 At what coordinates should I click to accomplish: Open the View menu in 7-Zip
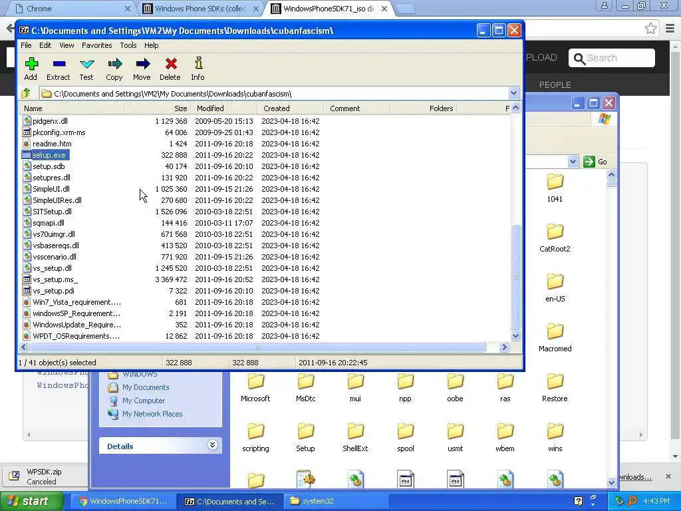(67, 45)
